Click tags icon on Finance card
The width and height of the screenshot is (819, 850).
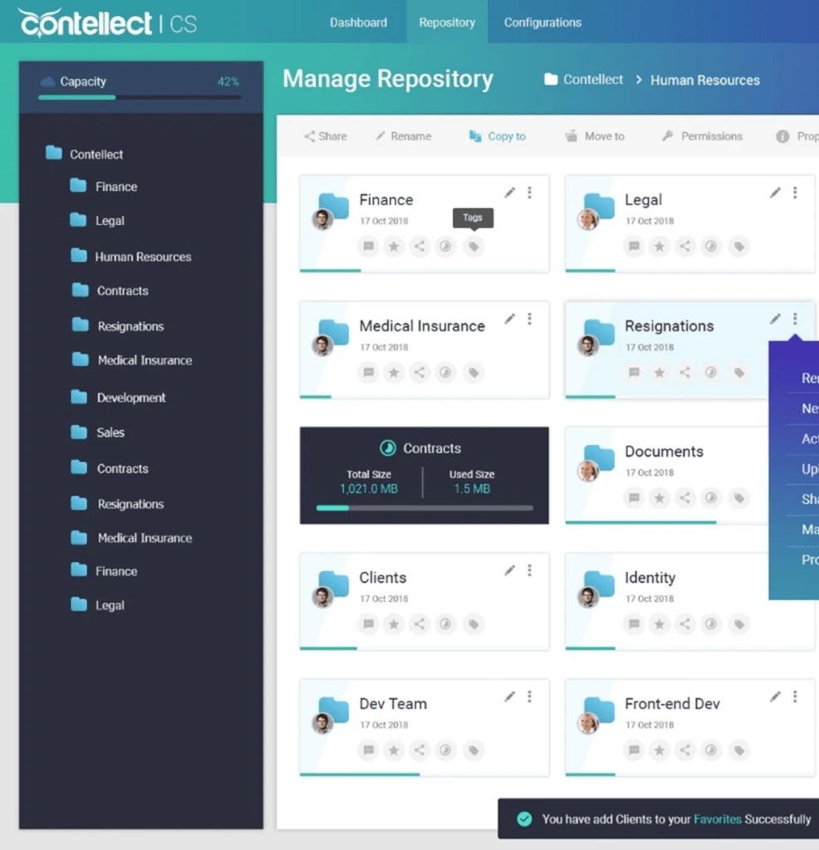tap(473, 247)
